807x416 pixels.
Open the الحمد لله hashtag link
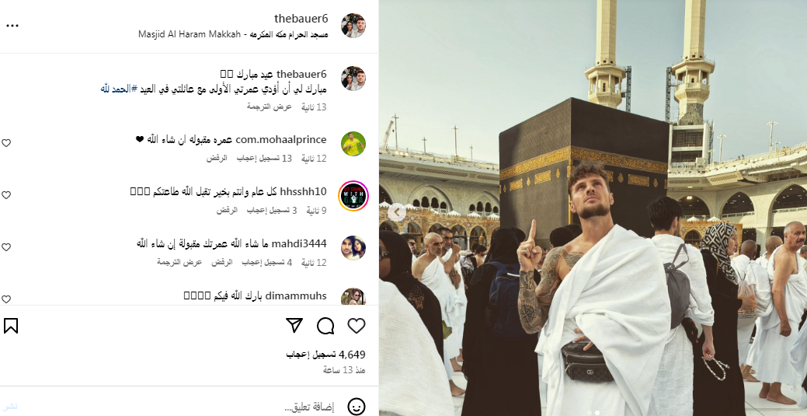[x=119, y=89]
